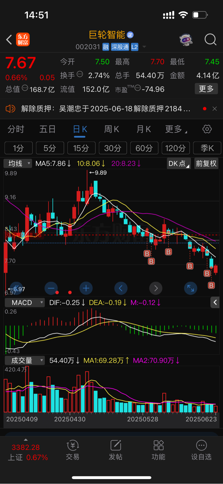This screenshot has width=223, height=484.
Task: Select the 日K tab
Action: pyautogui.click(x=80, y=129)
